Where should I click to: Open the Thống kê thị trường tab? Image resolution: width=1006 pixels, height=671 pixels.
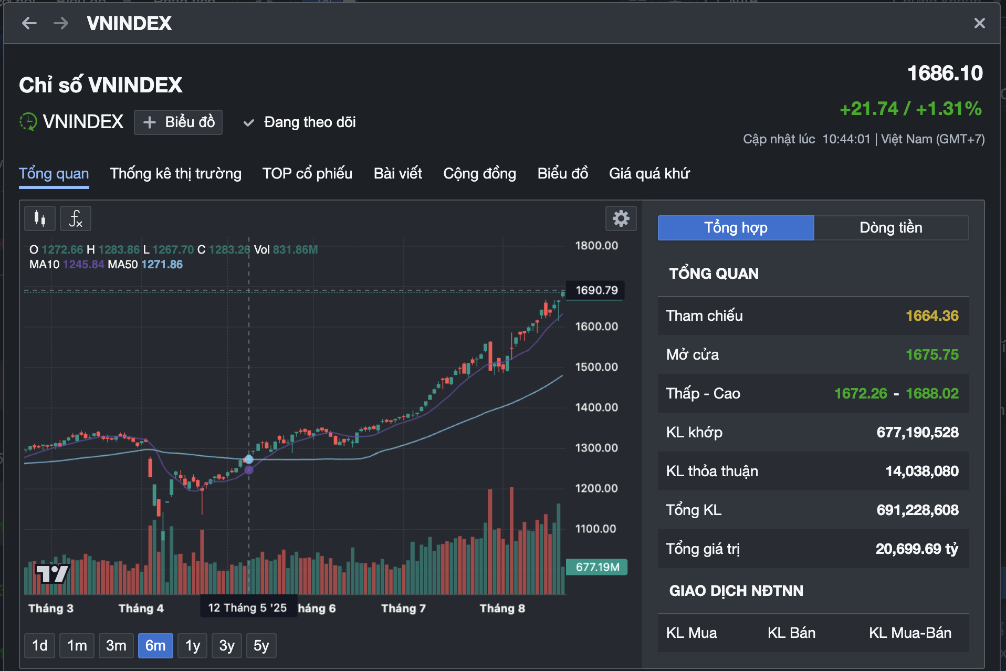pos(175,174)
